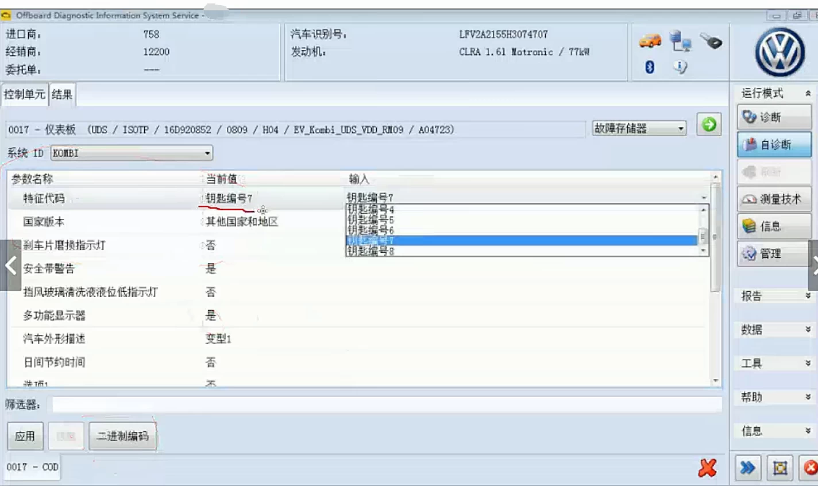The width and height of the screenshot is (818, 486).
Task: Click the disabled button next to 应用
Action: (66, 436)
